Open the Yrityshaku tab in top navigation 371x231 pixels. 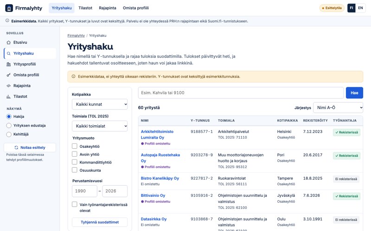62,8
